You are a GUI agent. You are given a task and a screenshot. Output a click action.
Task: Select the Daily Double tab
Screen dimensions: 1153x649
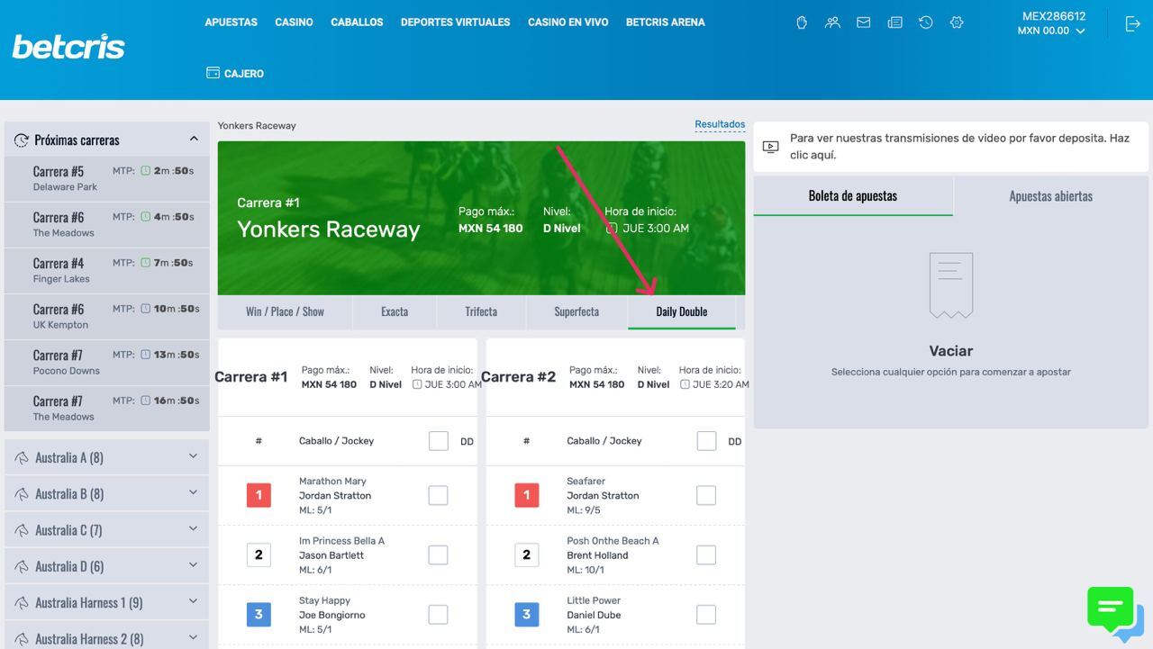[x=682, y=311]
